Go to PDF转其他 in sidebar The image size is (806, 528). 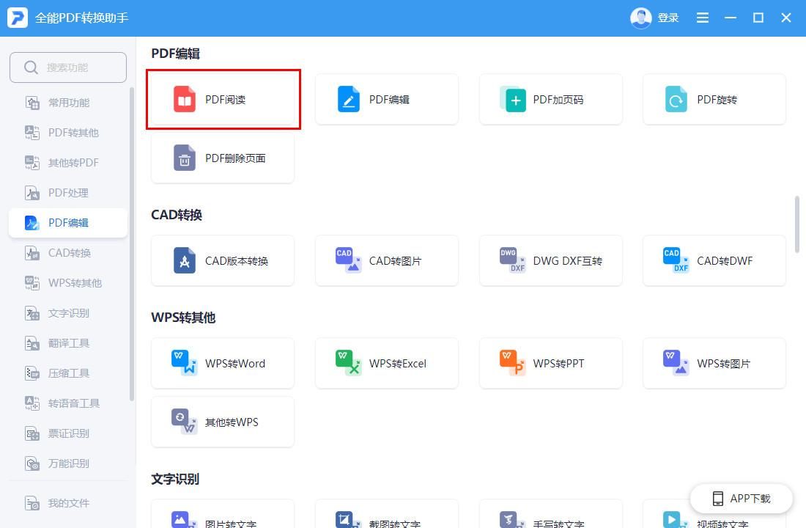pyautogui.click(x=68, y=133)
